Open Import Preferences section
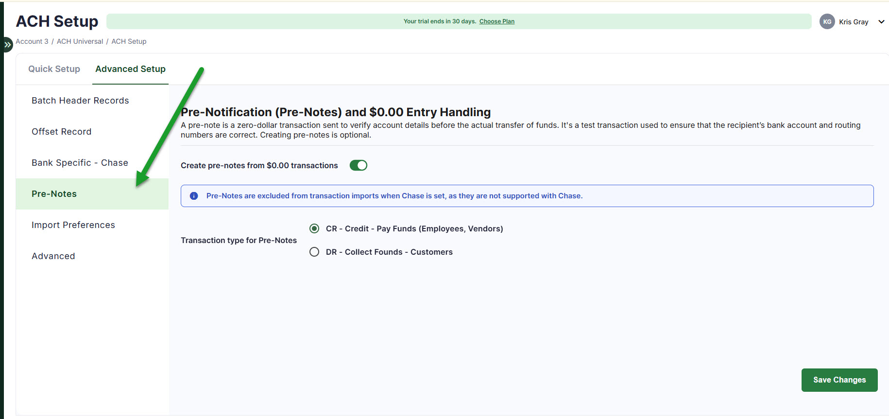Screen dimensions: 889x419 pyautogui.click(x=73, y=225)
